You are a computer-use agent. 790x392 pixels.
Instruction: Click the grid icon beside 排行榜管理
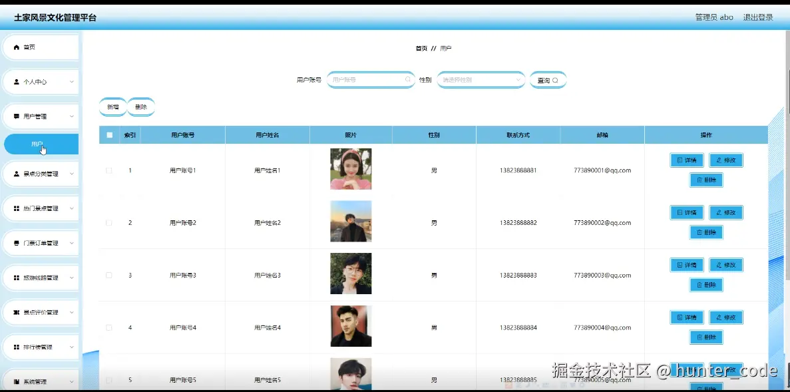pyautogui.click(x=17, y=347)
